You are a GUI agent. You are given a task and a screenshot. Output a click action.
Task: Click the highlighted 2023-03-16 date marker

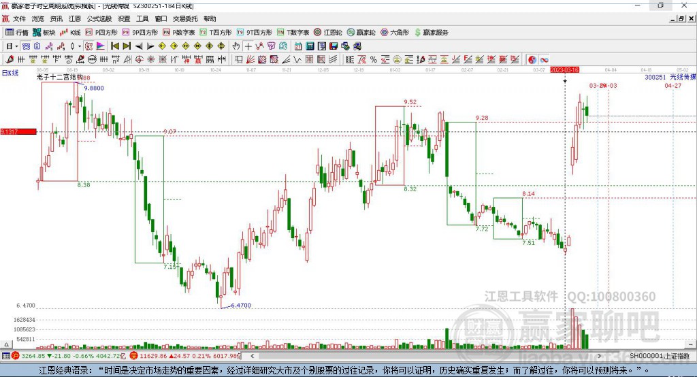coord(564,70)
